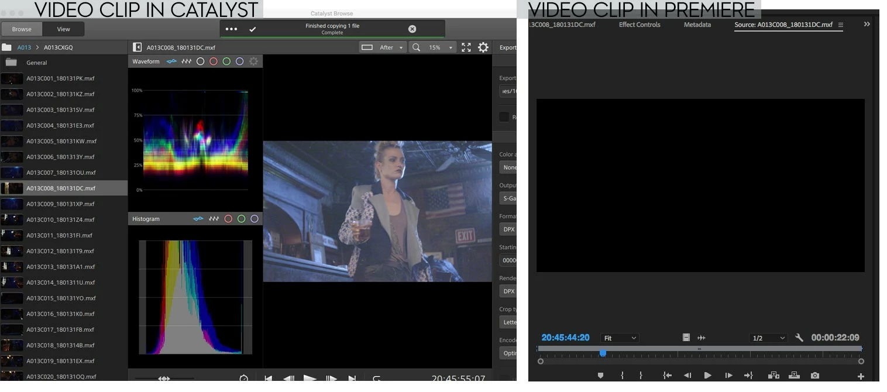Select Waveform red channel circle
This screenshot has width=887, height=392.
214,61
